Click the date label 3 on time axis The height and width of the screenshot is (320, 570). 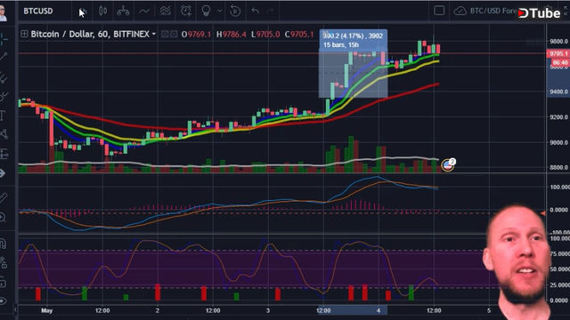click(268, 310)
